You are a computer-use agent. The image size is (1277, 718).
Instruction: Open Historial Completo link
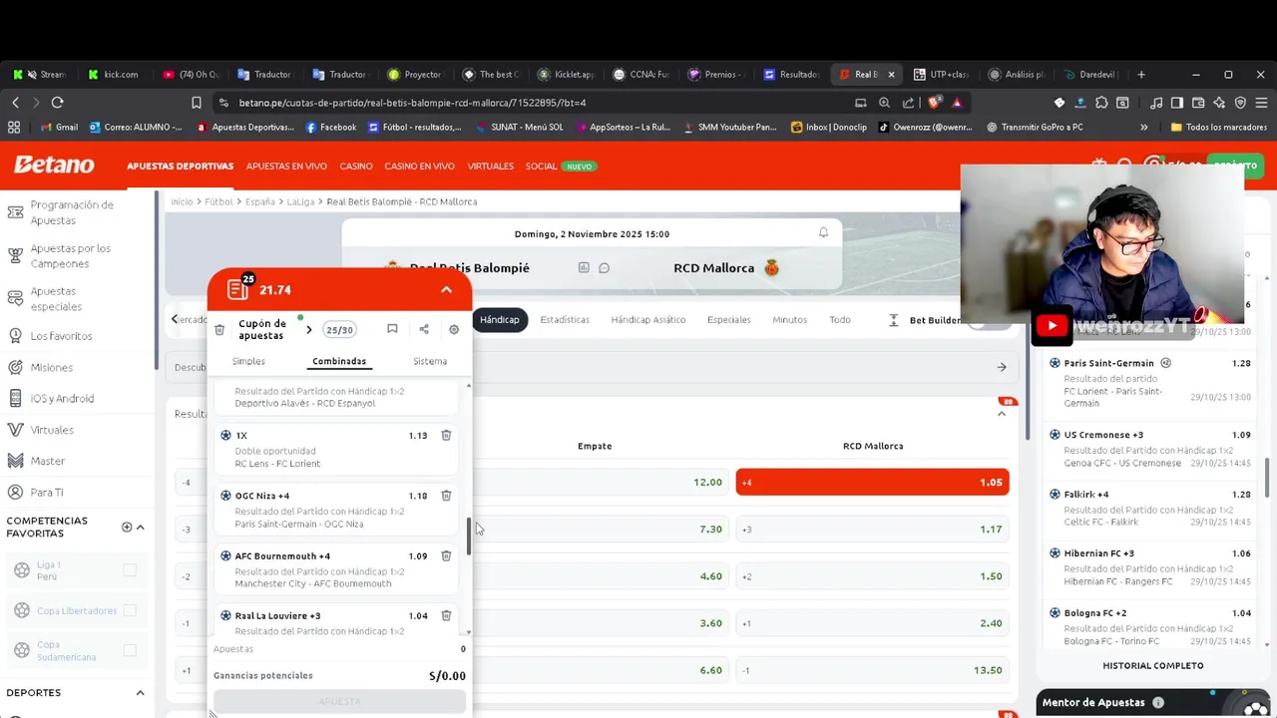click(x=1153, y=665)
